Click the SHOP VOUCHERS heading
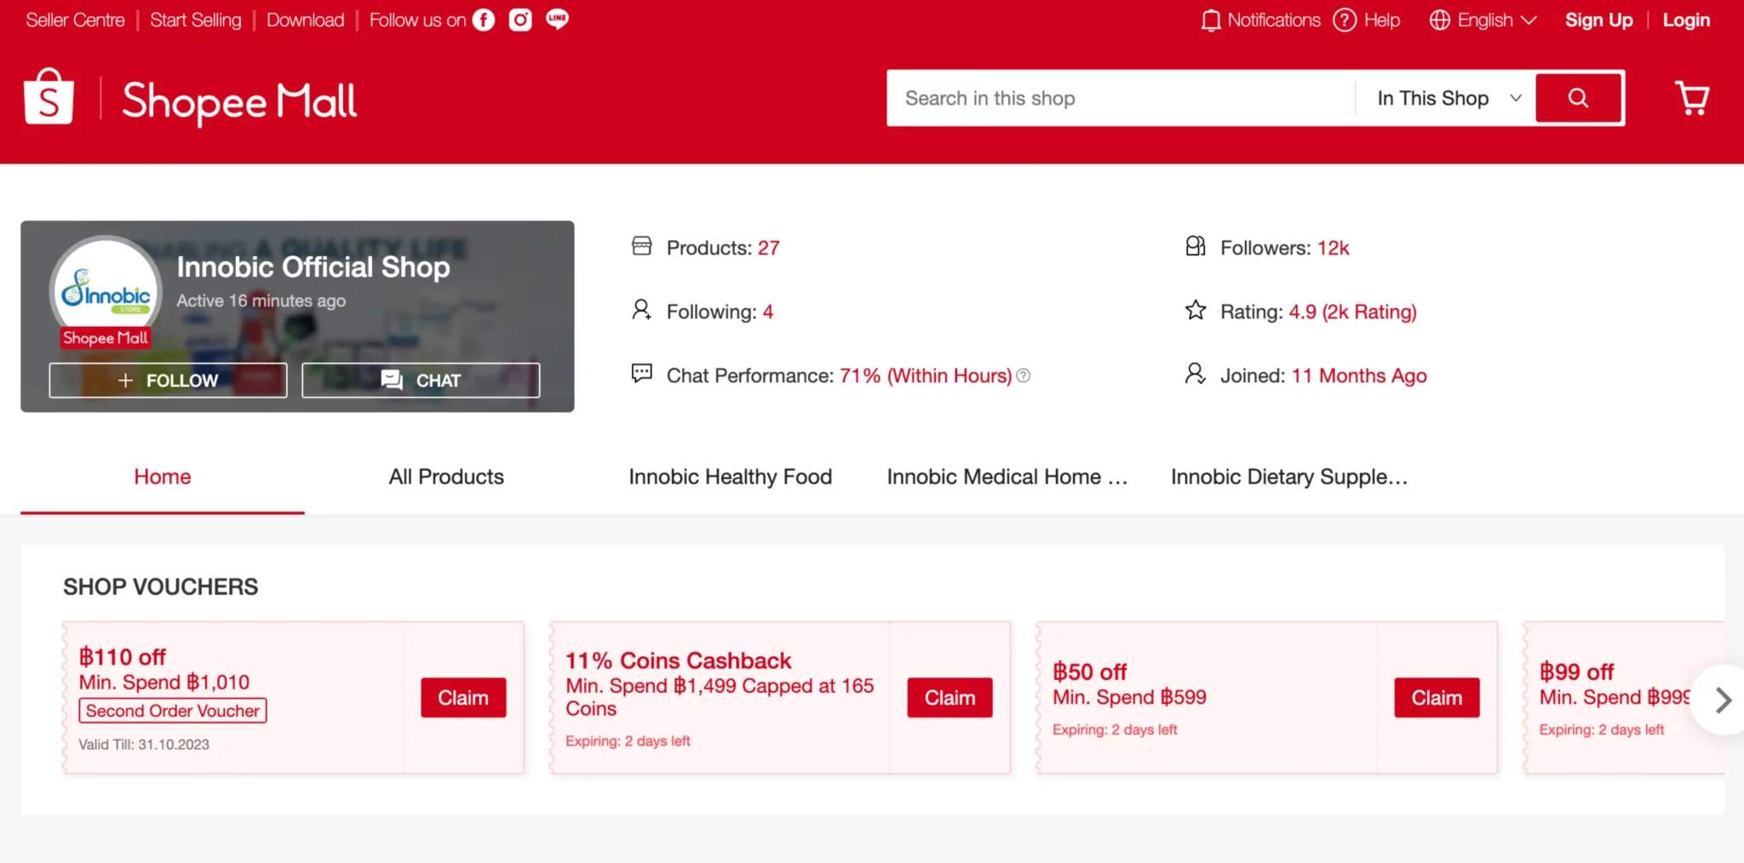Image resolution: width=1744 pixels, height=863 pixels. 160,587
